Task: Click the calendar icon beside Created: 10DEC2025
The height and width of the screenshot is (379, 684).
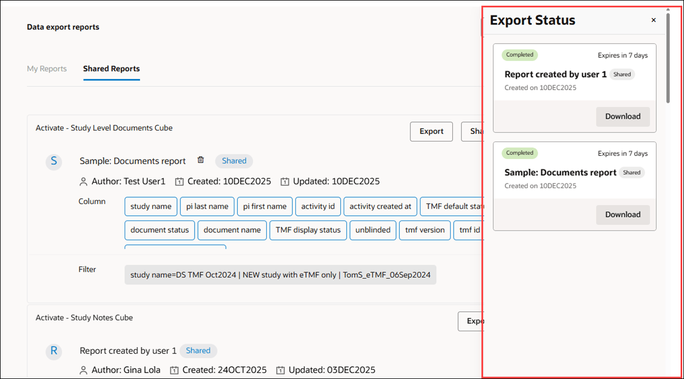Action: pyautogui.click(x=179, y=180)
